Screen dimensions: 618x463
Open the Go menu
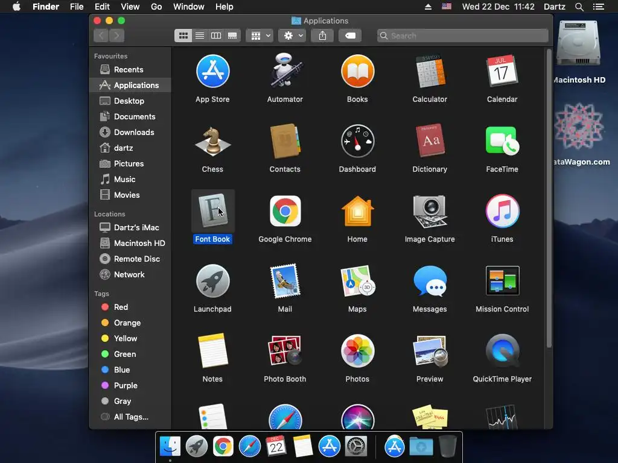click(x=156, y=7)
